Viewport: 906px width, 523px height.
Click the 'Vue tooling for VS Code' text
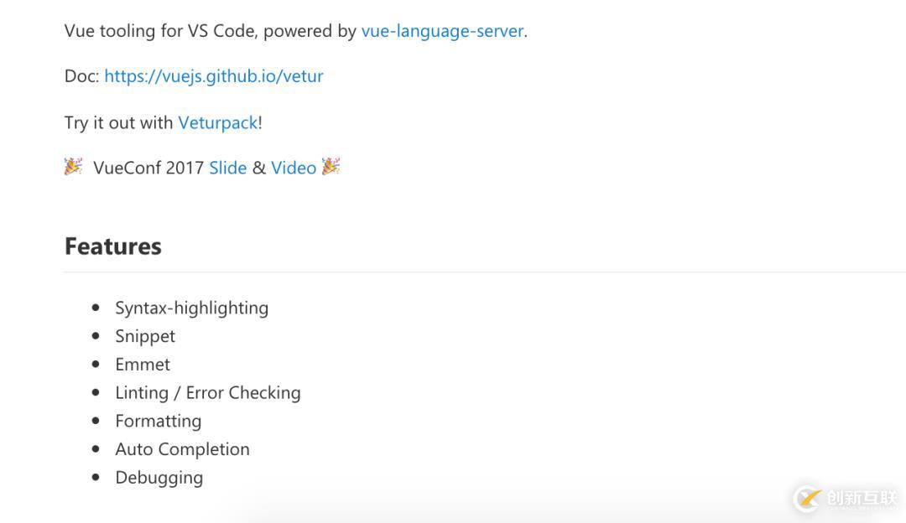click(160, 31)
